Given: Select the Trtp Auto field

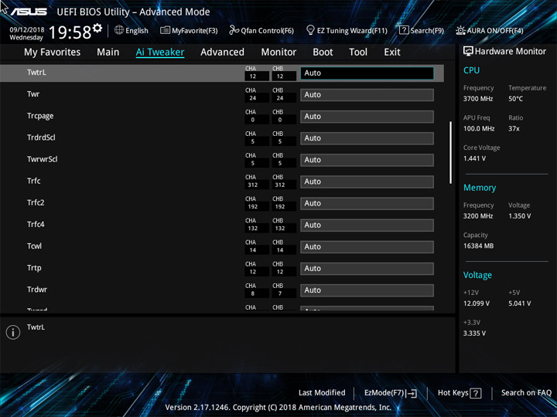Looking at the screenshot, I should pos(367,269).
